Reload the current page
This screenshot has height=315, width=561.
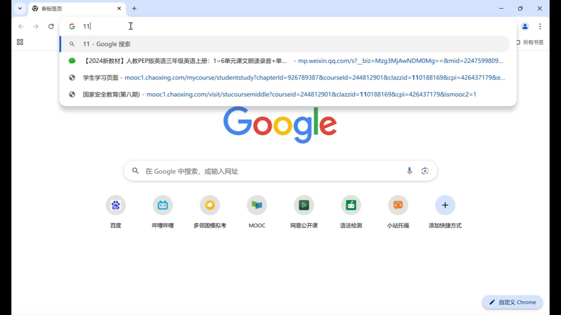[51, 26]
